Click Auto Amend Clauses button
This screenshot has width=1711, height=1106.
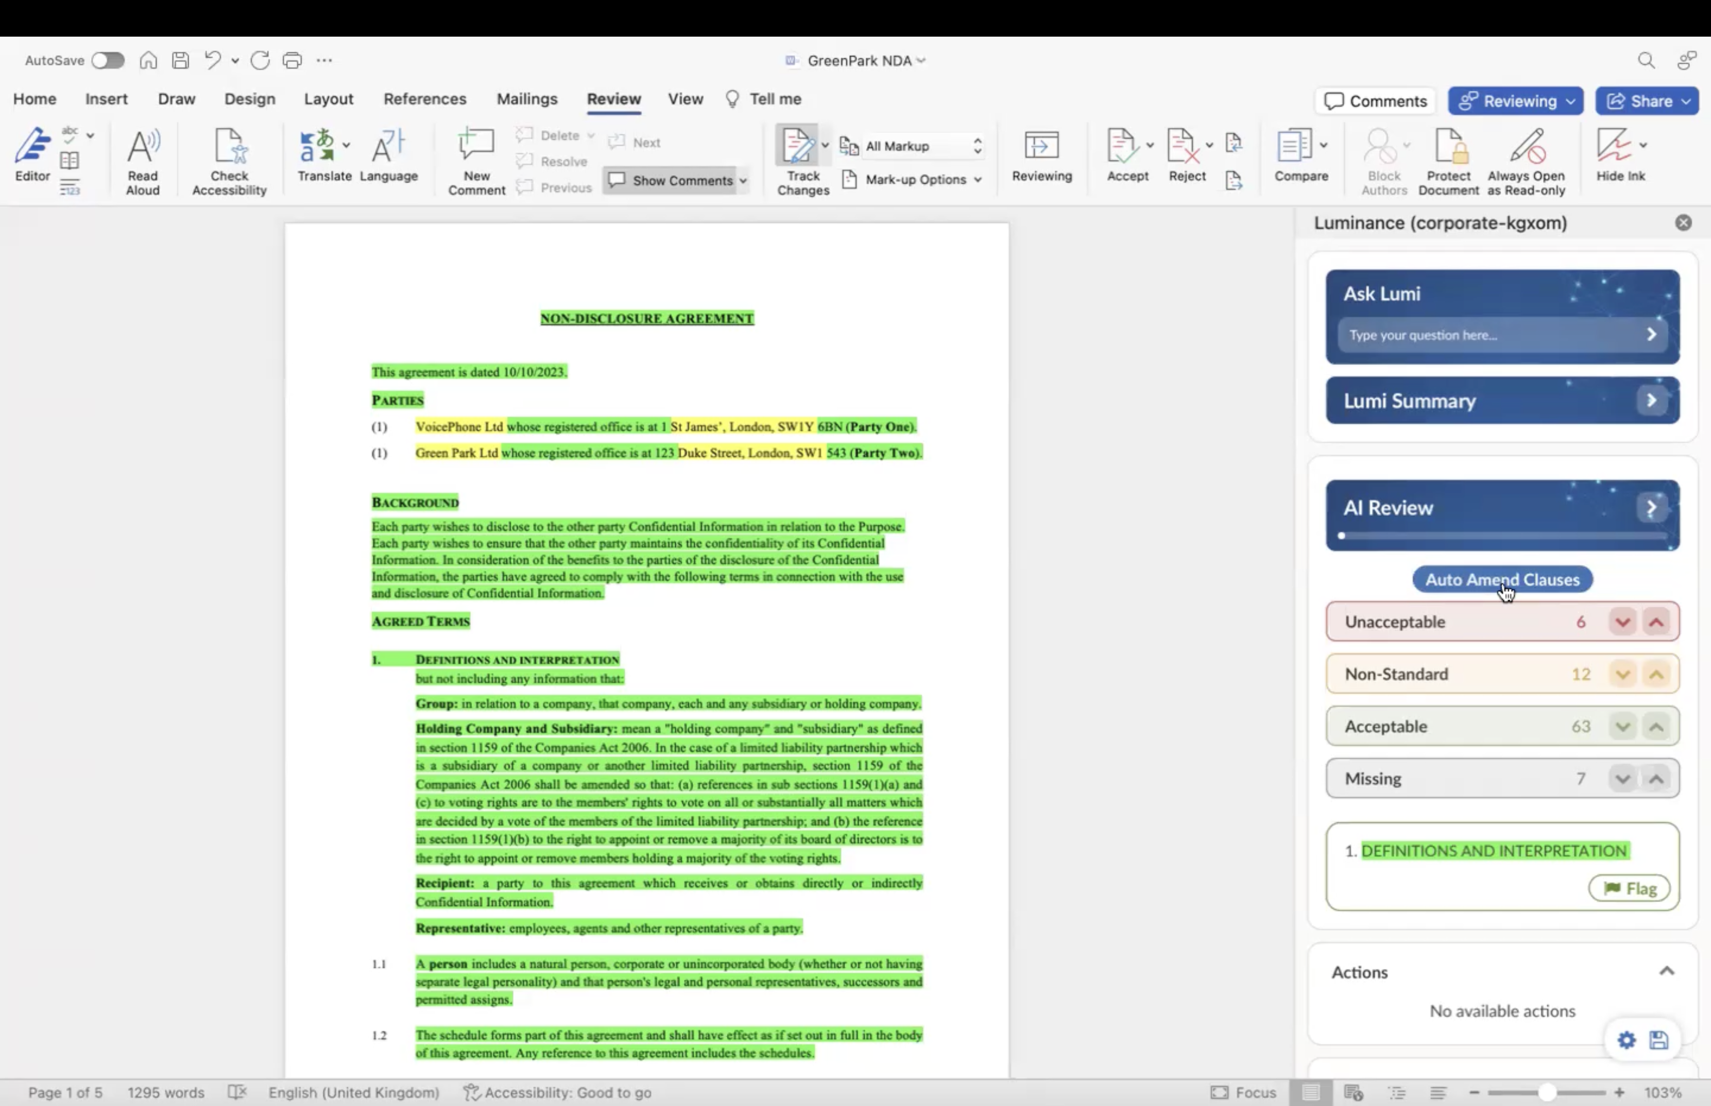(1502, 580)
